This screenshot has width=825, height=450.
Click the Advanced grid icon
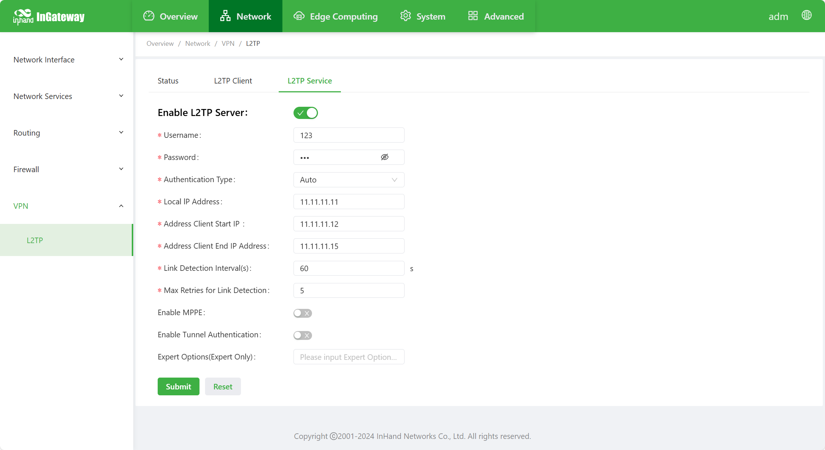point(473,16)
